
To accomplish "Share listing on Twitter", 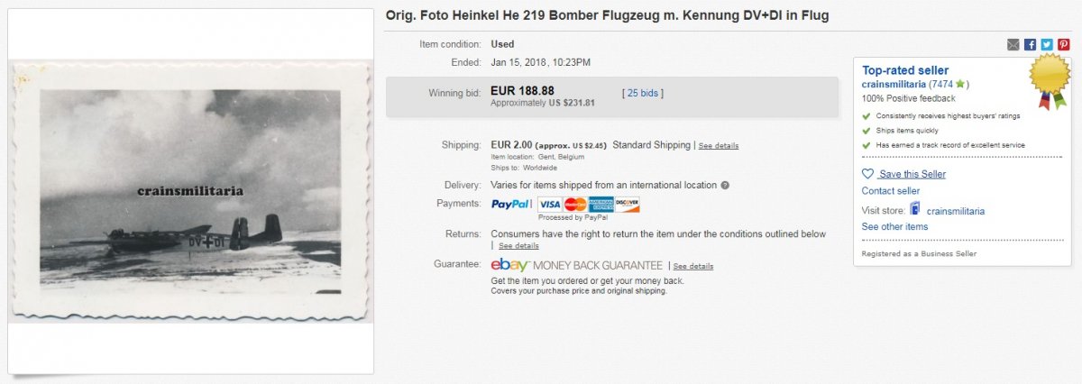I will (1047, 44).
